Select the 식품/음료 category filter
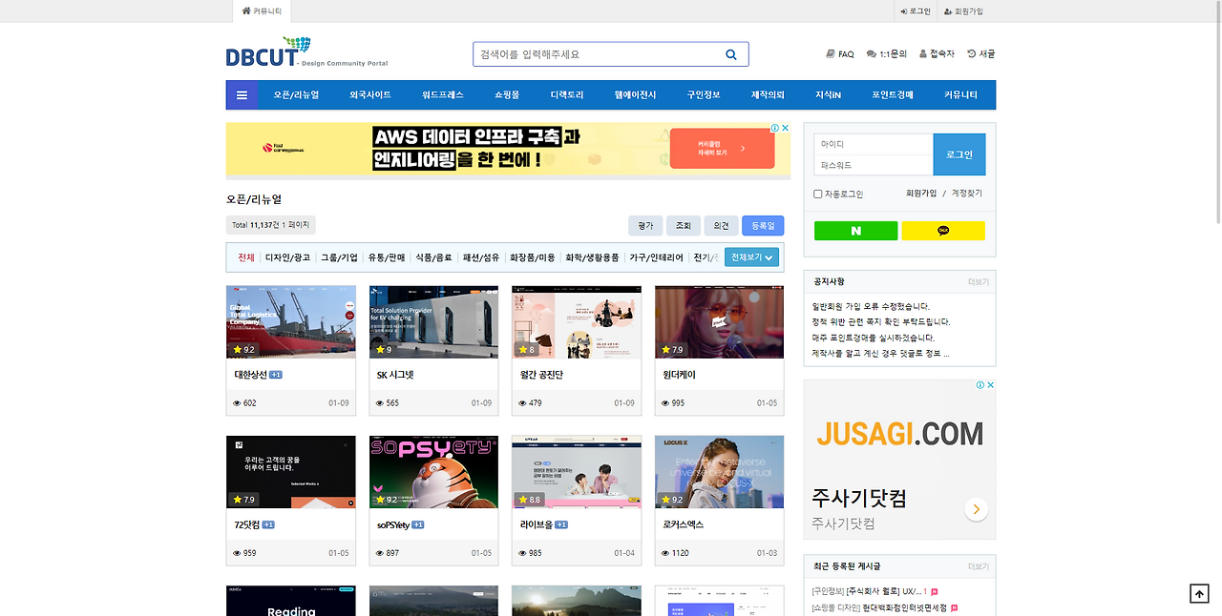The height and width of the screenshot is (616, 1222). tap(434, 257)
